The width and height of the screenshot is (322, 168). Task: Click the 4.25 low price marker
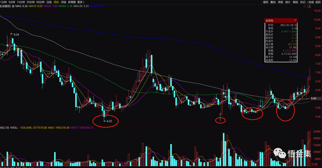(109, 121)
